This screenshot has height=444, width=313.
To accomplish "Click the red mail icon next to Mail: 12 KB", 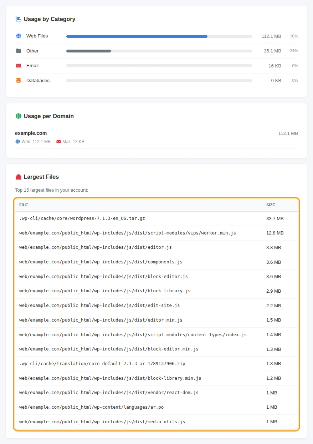I will click(59, 142).
